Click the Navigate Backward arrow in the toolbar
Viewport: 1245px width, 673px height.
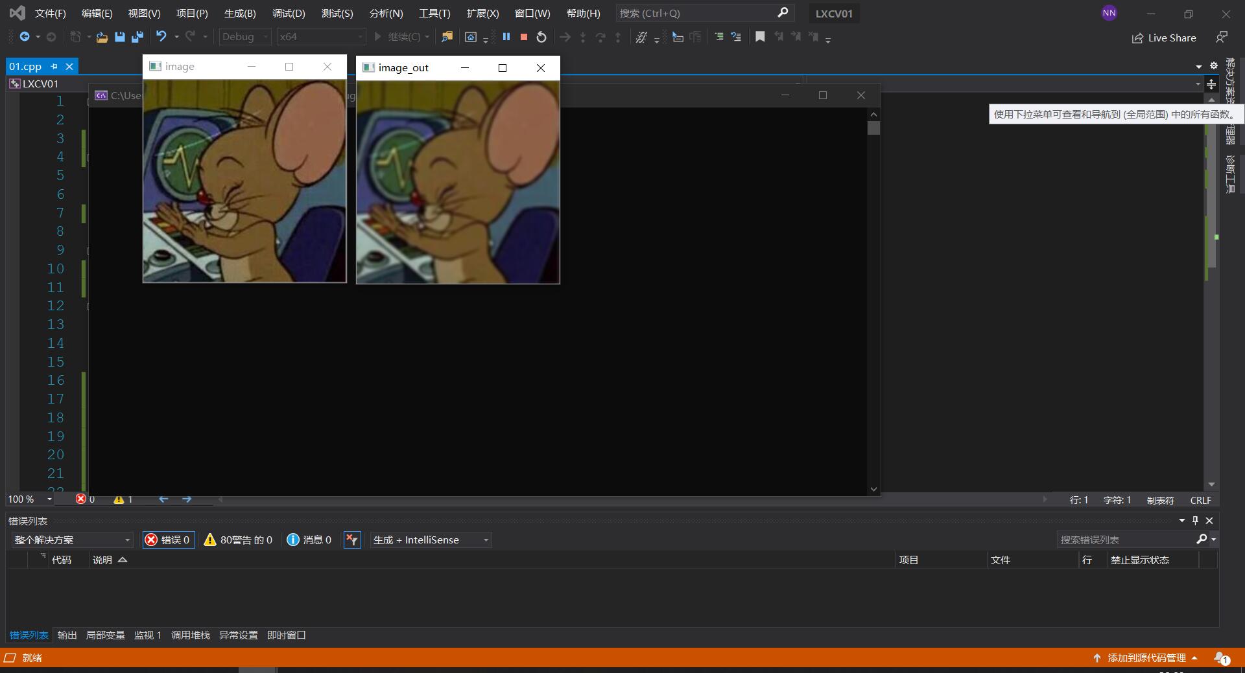pyautogui.click(x=25, y=37)
